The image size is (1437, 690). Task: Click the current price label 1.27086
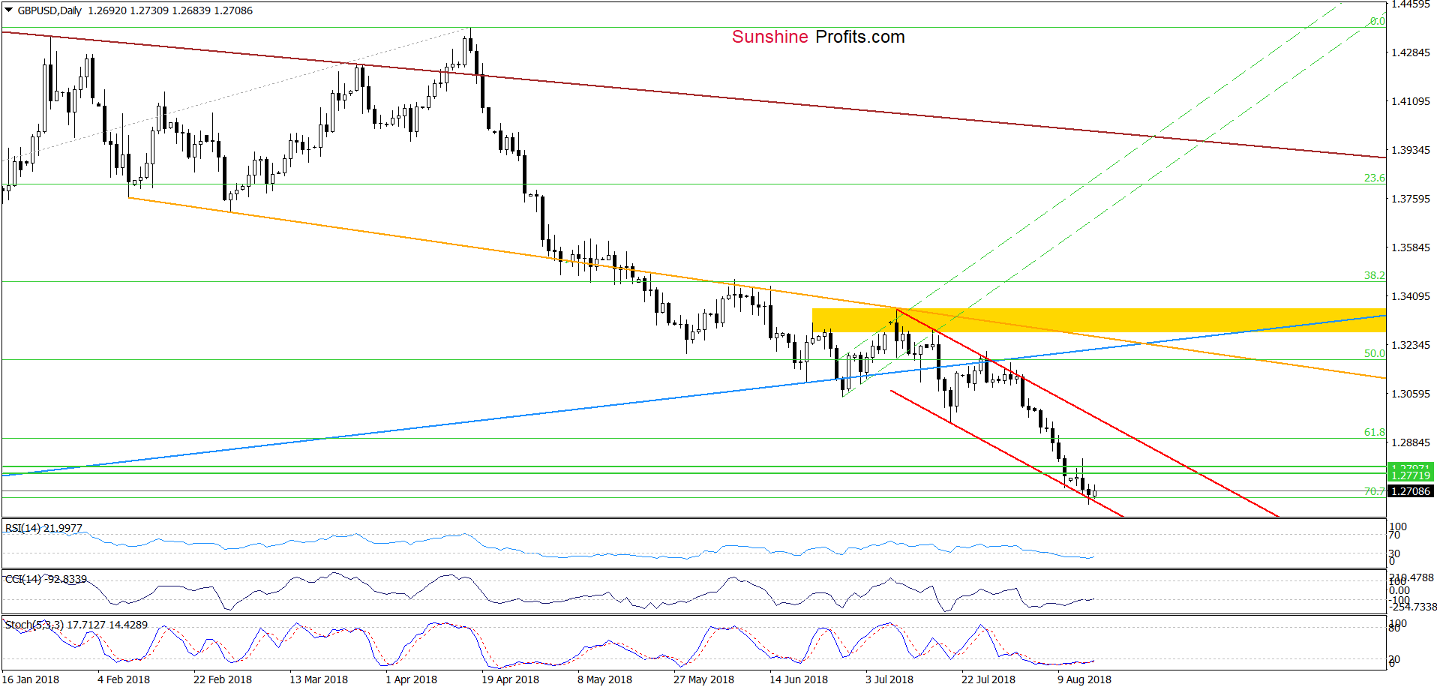[1411, 491]
